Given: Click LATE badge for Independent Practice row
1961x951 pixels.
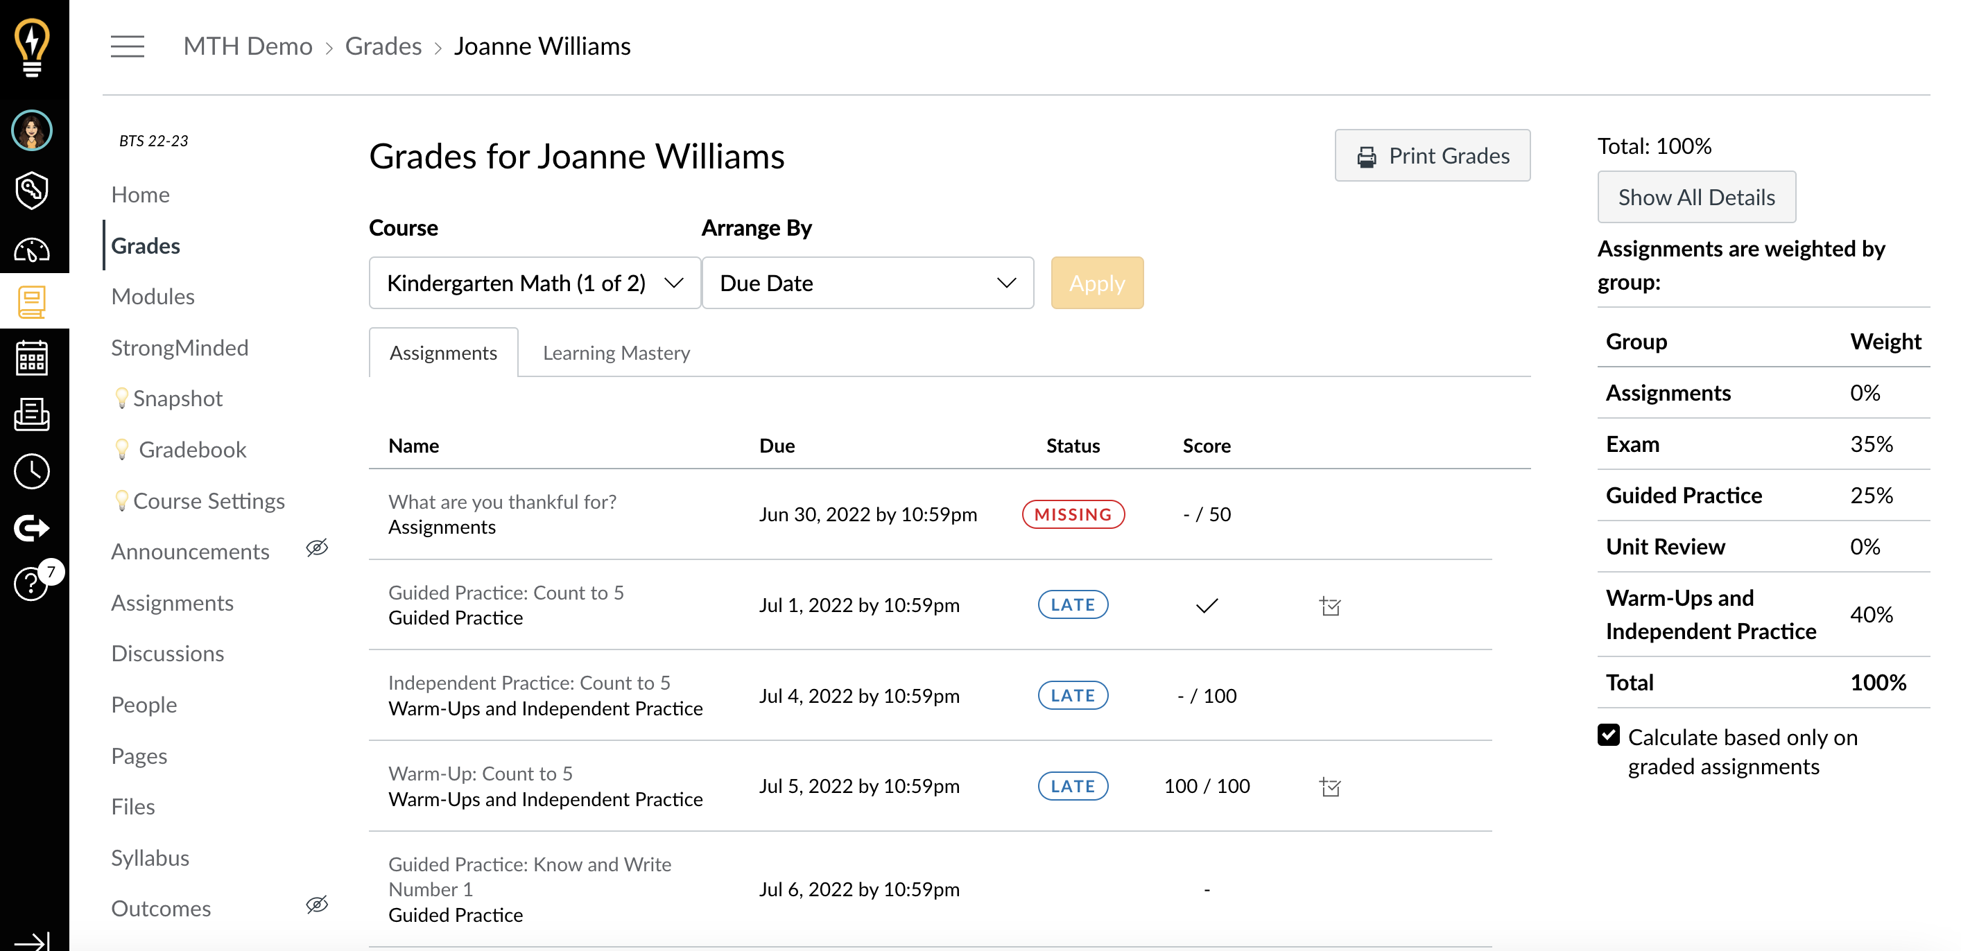Looking at the screenshot, I should click(1073, 695).
